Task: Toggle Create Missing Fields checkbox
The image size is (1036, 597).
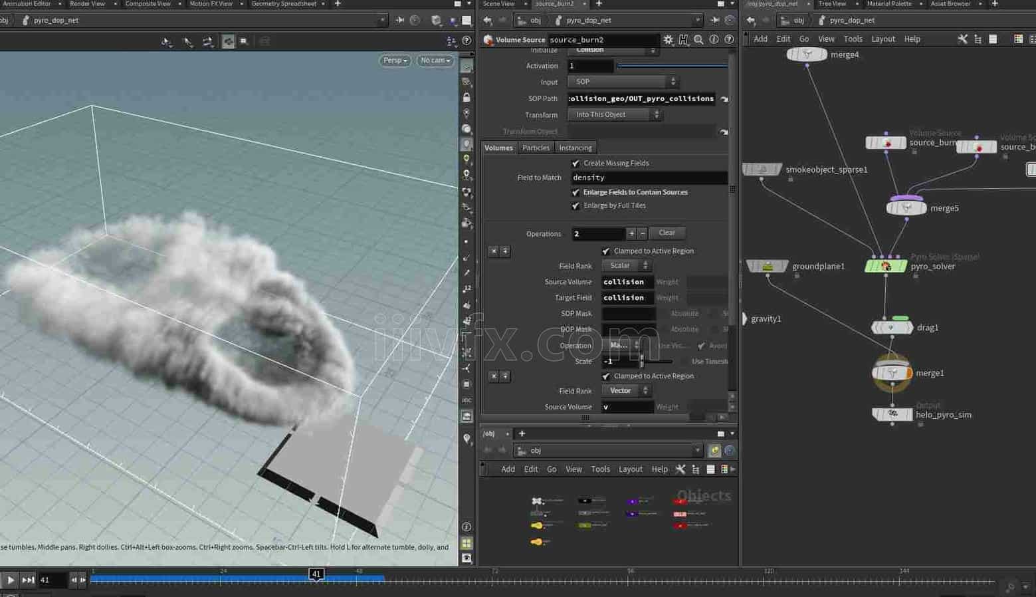Action: pos(575,164)
